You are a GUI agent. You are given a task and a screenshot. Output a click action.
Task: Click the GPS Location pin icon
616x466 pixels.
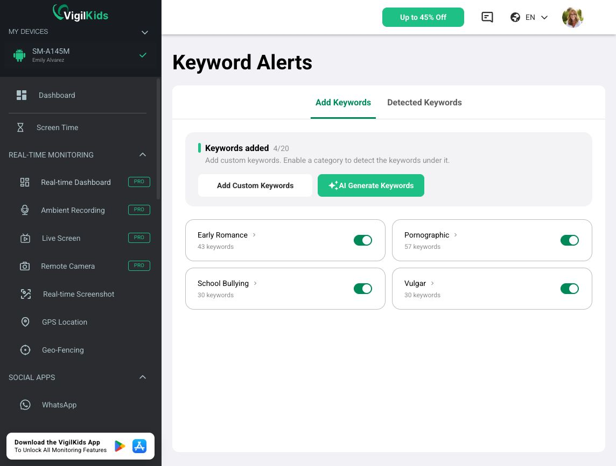[x=25, y=322]
